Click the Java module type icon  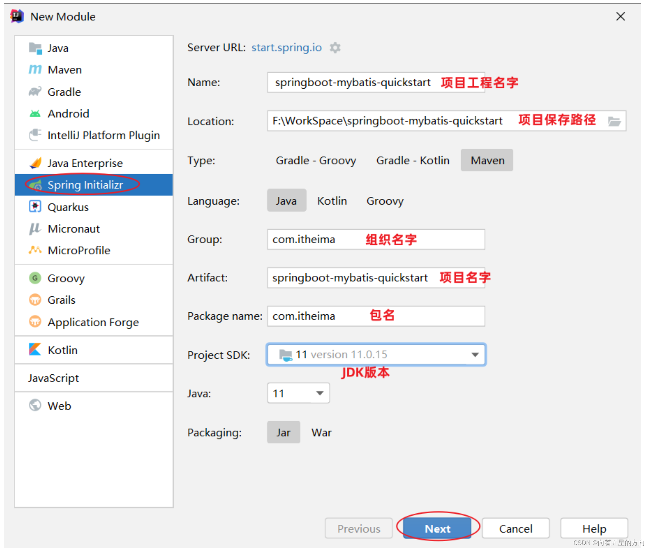pos(35,48)
